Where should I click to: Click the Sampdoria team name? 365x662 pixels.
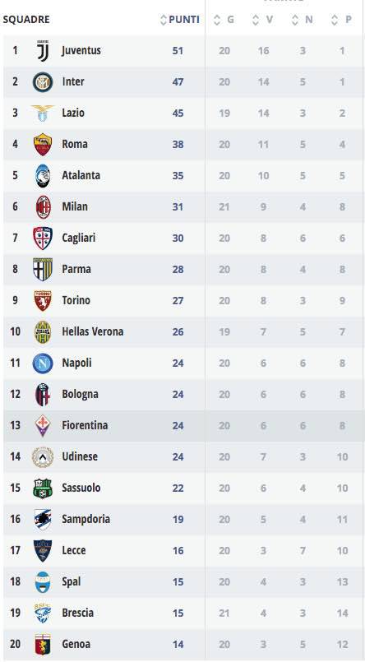tap(85, 519)
